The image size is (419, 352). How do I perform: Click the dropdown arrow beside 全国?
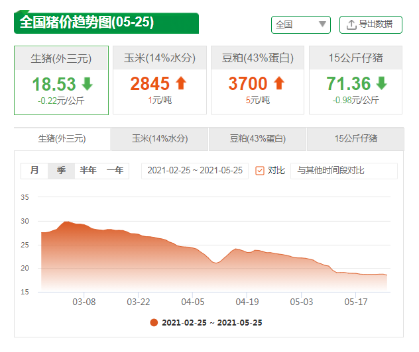point(322,24)
